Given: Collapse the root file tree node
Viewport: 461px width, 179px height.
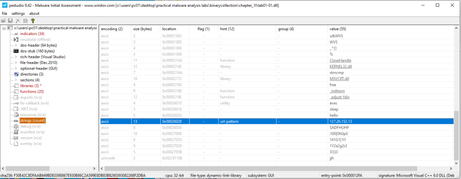Looking at the screenshot, I should coord(4,28).
